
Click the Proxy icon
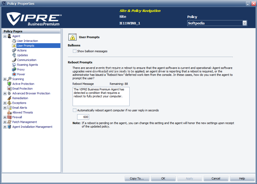click(14, 69)
